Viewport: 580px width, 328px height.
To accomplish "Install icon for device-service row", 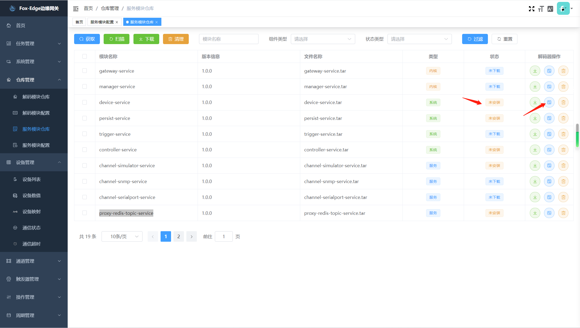I will click(x=549, y=102).
